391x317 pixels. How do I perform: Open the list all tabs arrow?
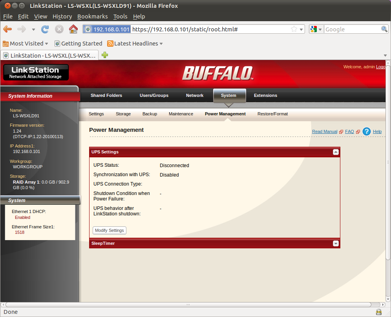pos(385,55)
